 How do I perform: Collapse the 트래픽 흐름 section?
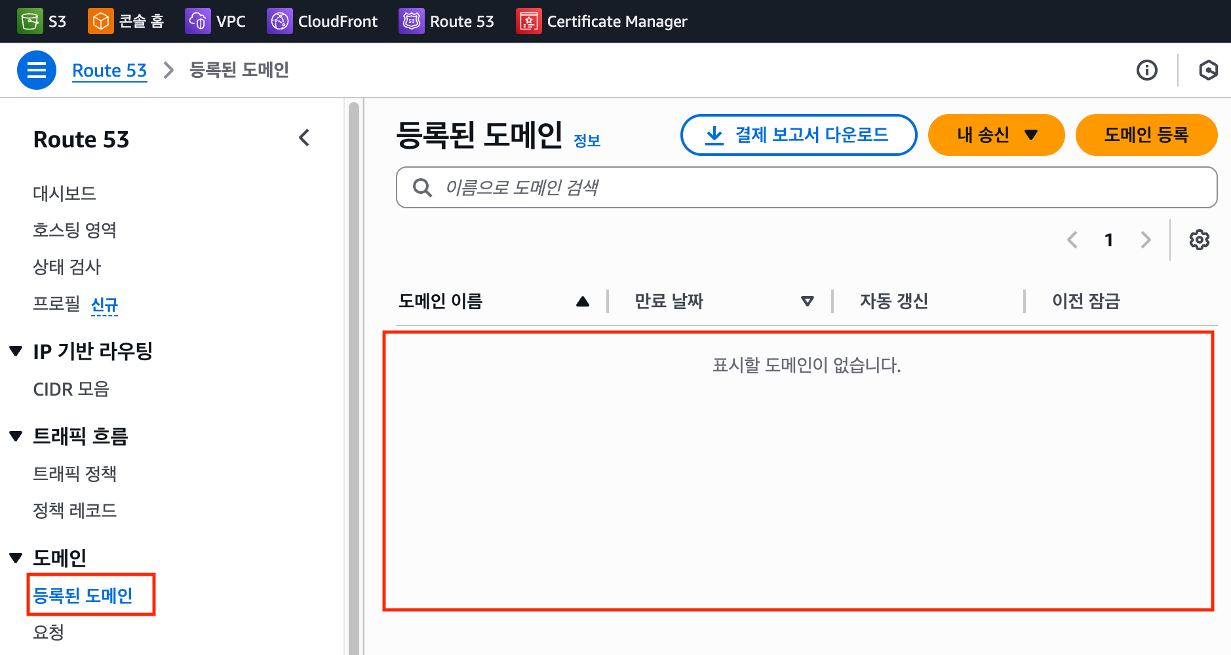click(x=16, y=436)
